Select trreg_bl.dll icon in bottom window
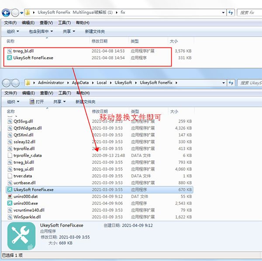The height and width of the screenshot is (261, 262). tap(10, 162)
